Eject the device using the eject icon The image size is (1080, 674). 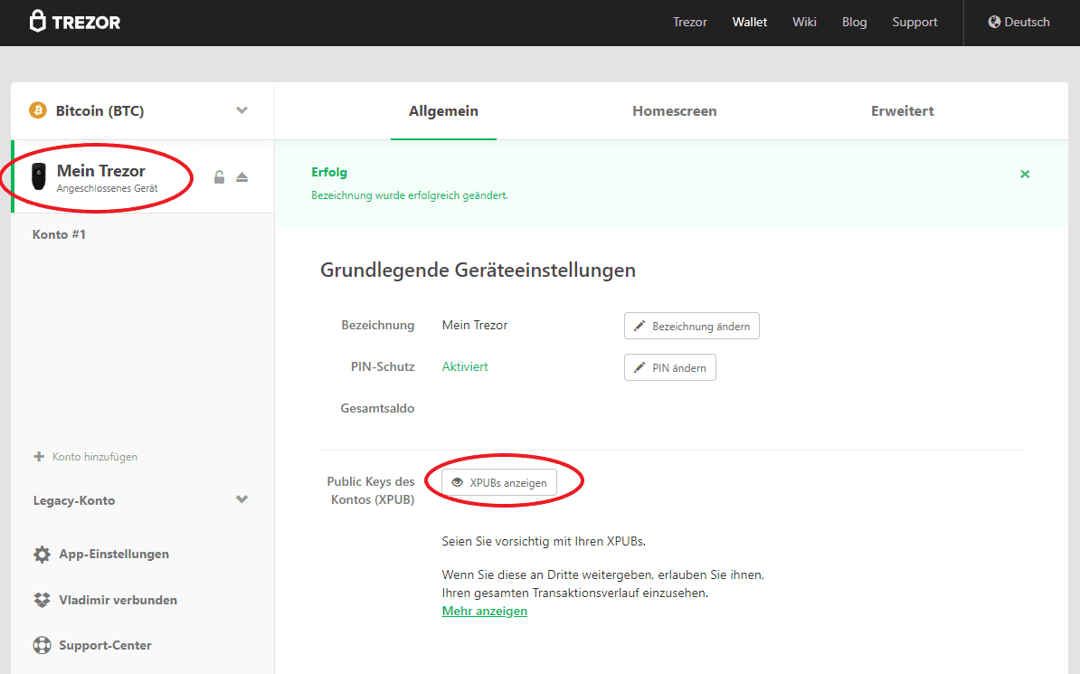[x=242, y=177]
